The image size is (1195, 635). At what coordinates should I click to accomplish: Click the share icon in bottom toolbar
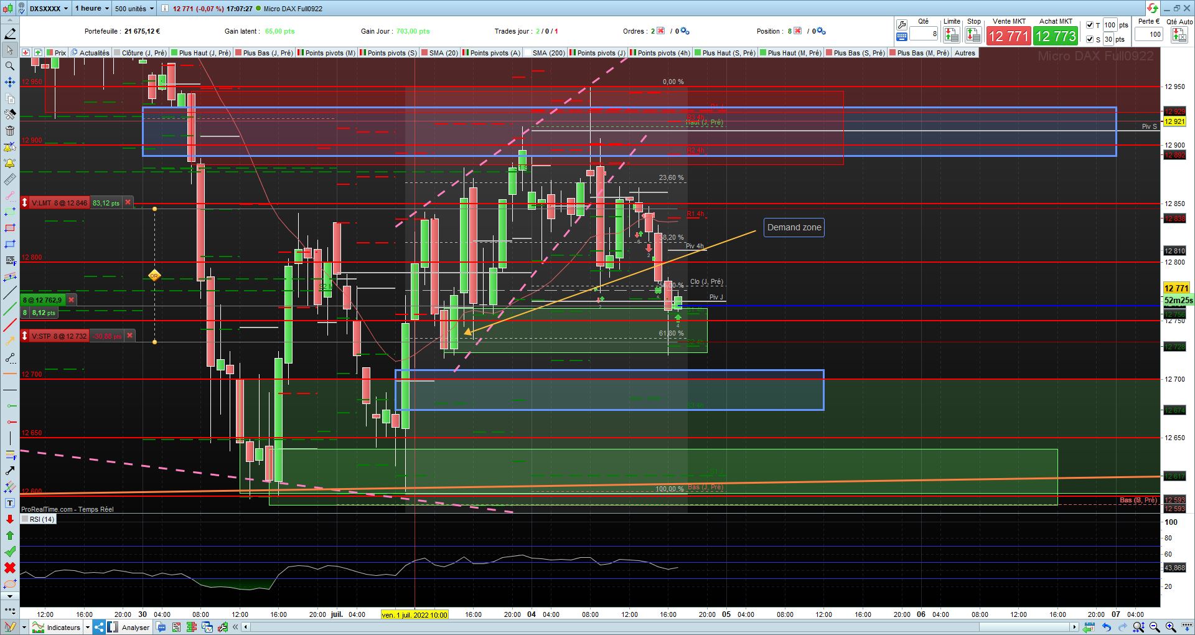tap(99, 627)
